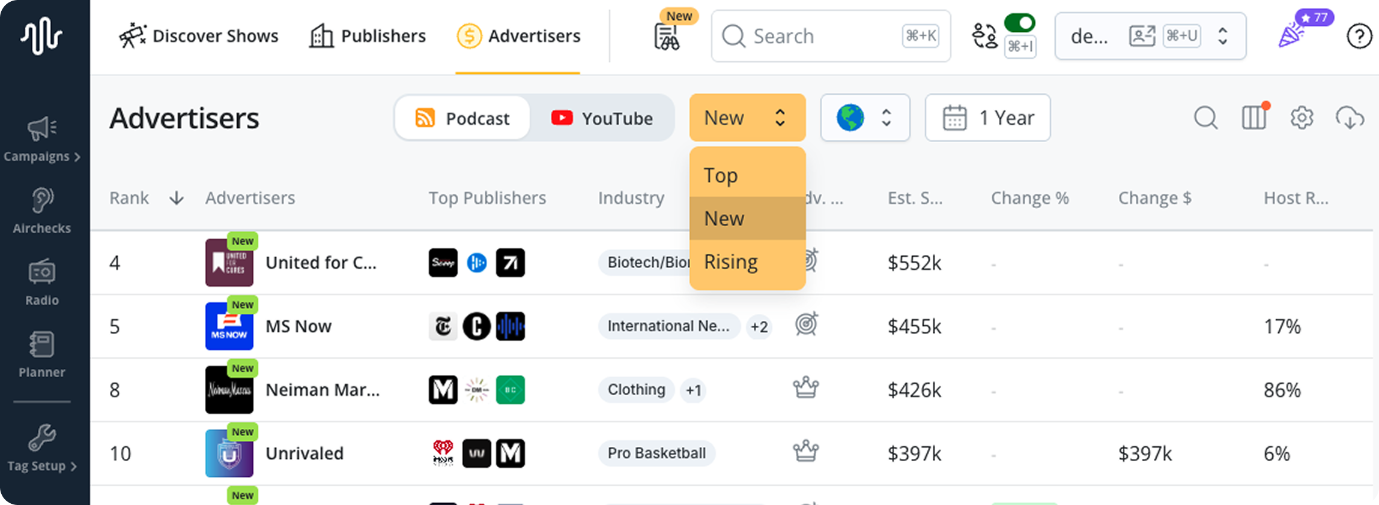Screen dimensions: 1379x505
Task: Click the cloud download export icon
Action: click(1350, 118)
